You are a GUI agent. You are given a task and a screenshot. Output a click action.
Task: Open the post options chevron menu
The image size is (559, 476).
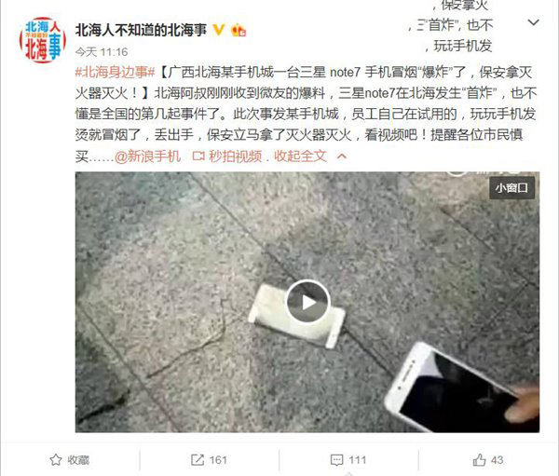533,22
